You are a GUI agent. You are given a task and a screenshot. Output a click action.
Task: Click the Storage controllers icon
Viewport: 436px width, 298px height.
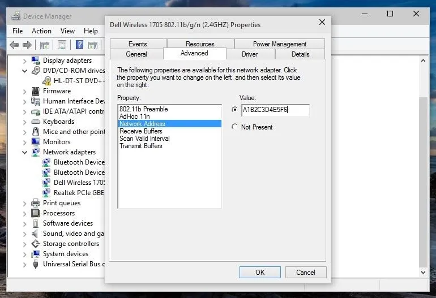click(36, 244)
